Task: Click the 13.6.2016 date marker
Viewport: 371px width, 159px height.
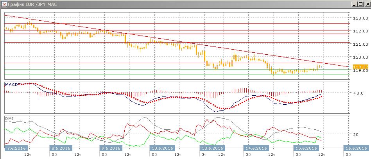Action: point(213,148)
